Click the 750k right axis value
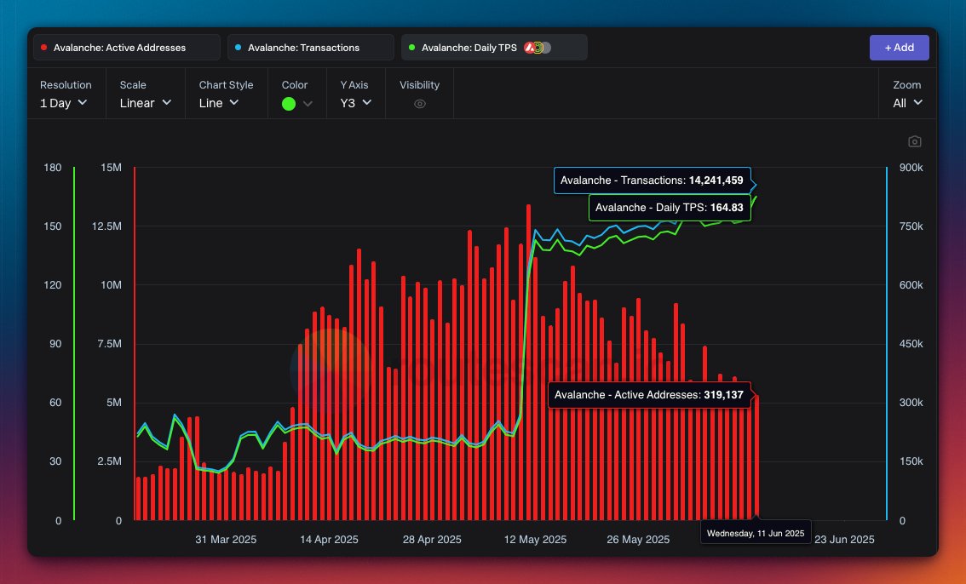The height and width of the screenshot is (584, 966). [x=911, y=226]
